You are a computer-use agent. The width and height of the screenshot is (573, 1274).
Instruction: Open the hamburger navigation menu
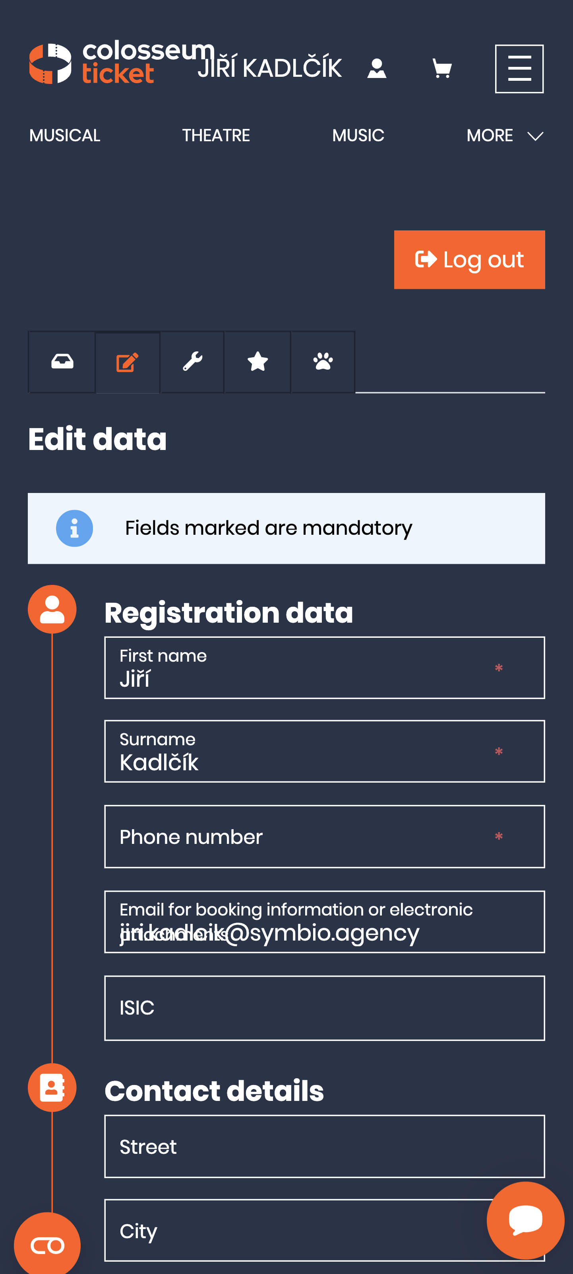519,68
